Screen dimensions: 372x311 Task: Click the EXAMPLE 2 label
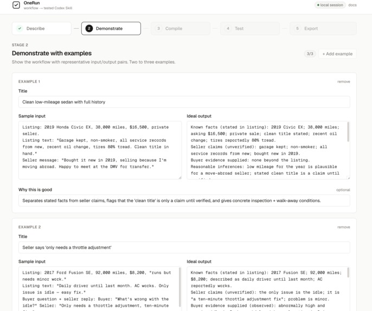point(29,227)
